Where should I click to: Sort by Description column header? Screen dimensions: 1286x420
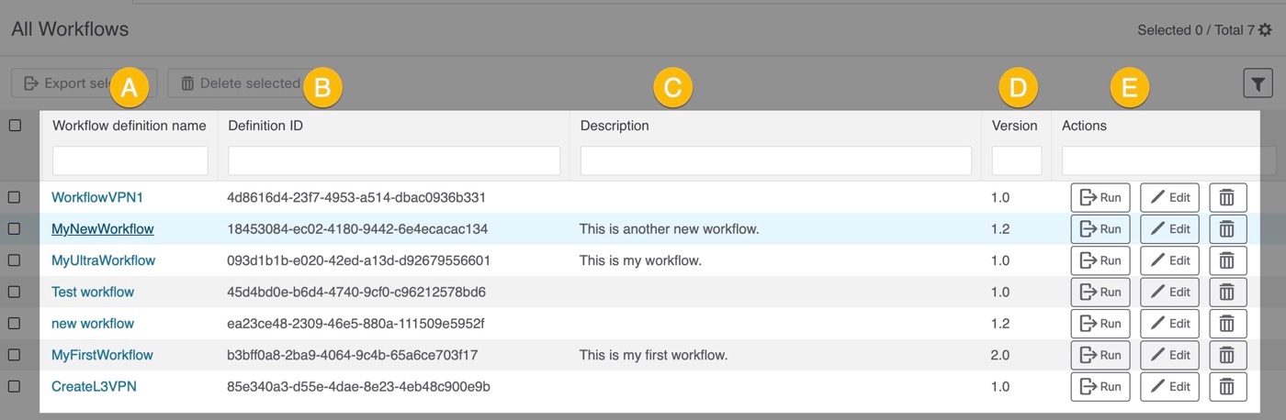615,126
